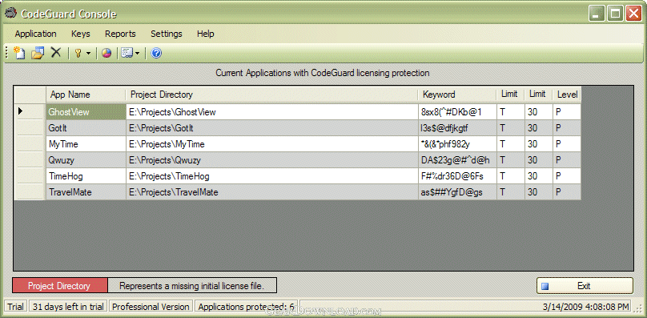This screenshot has height=318, width=647.
Task: Click the E:\Projects\GotIt directory cell
Action: click(x=272, y=128)
